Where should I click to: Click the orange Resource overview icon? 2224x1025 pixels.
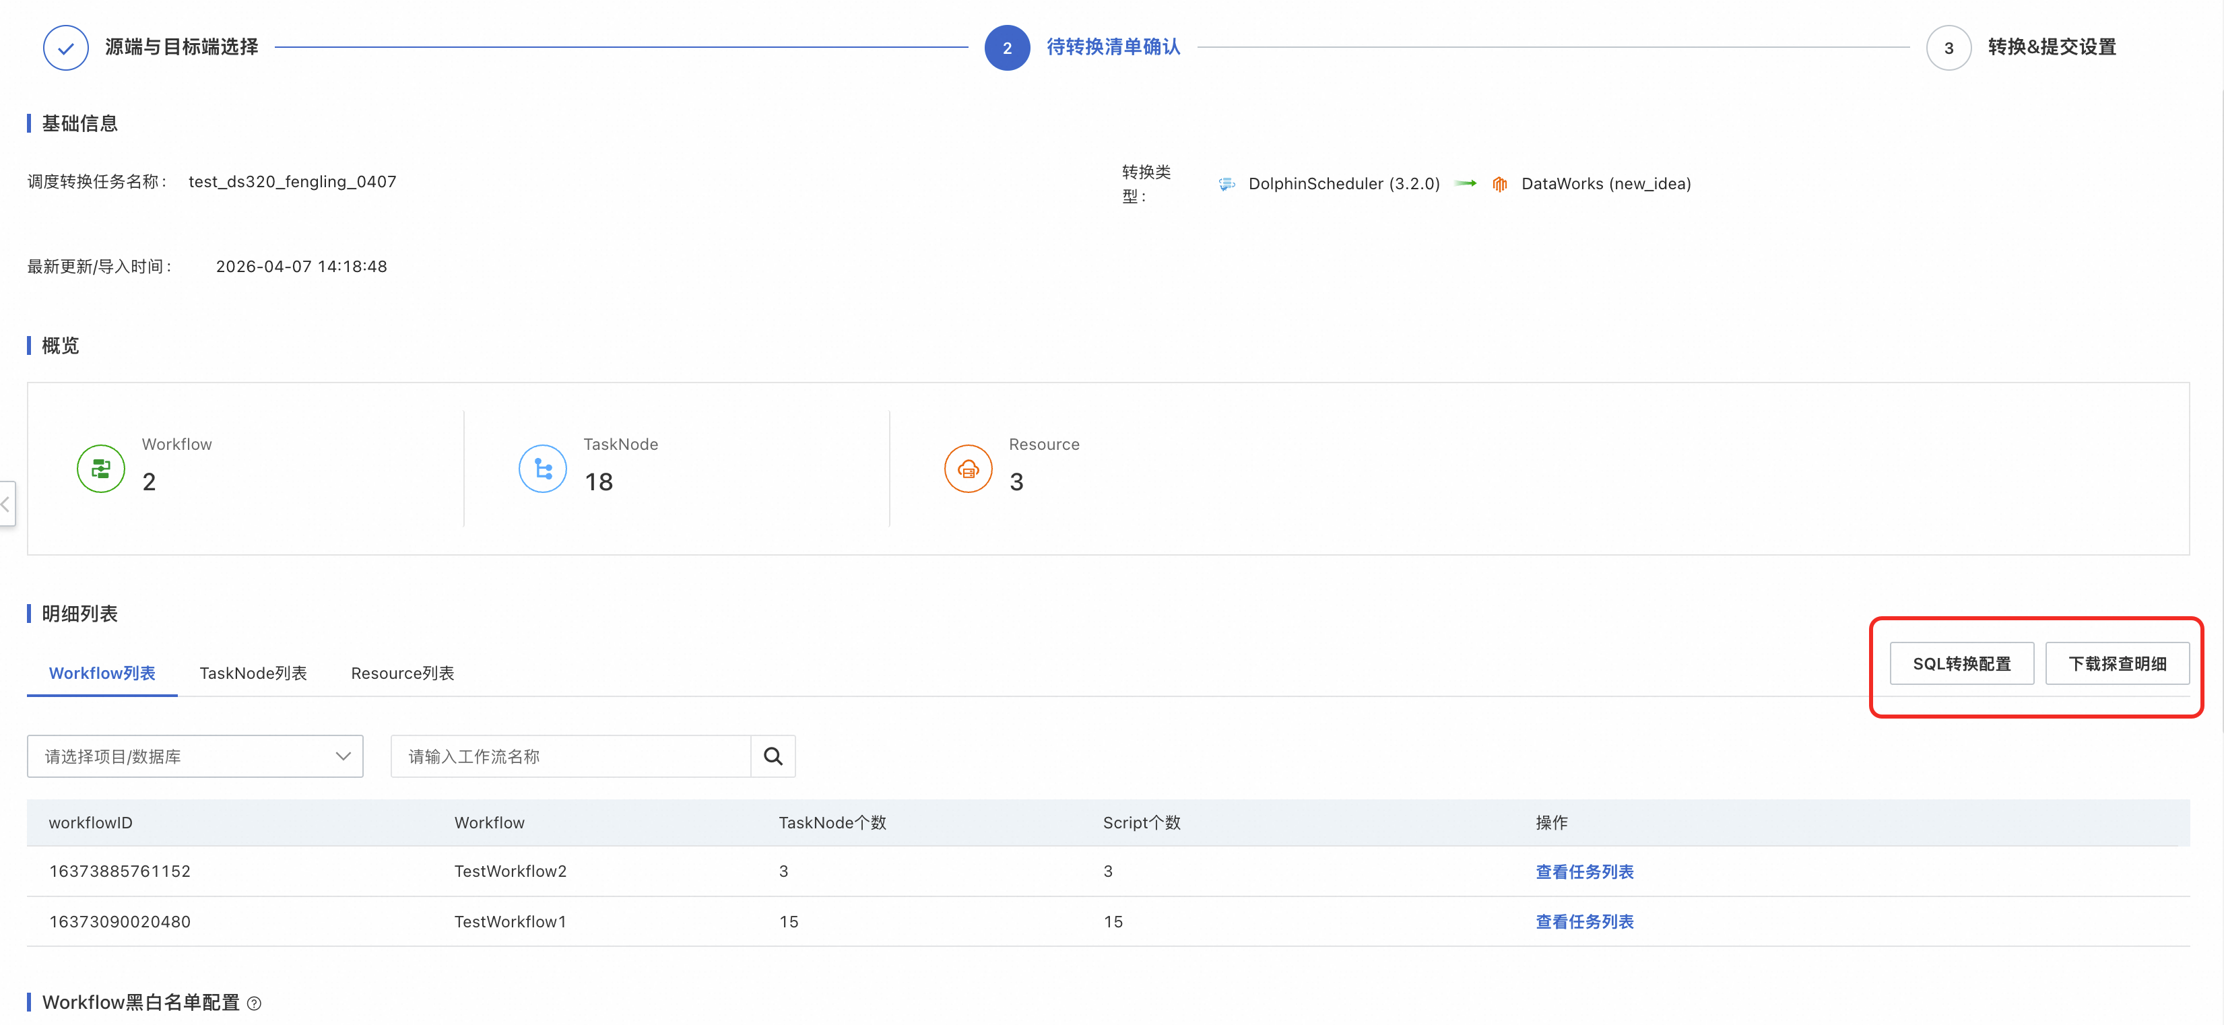point(968,469)
